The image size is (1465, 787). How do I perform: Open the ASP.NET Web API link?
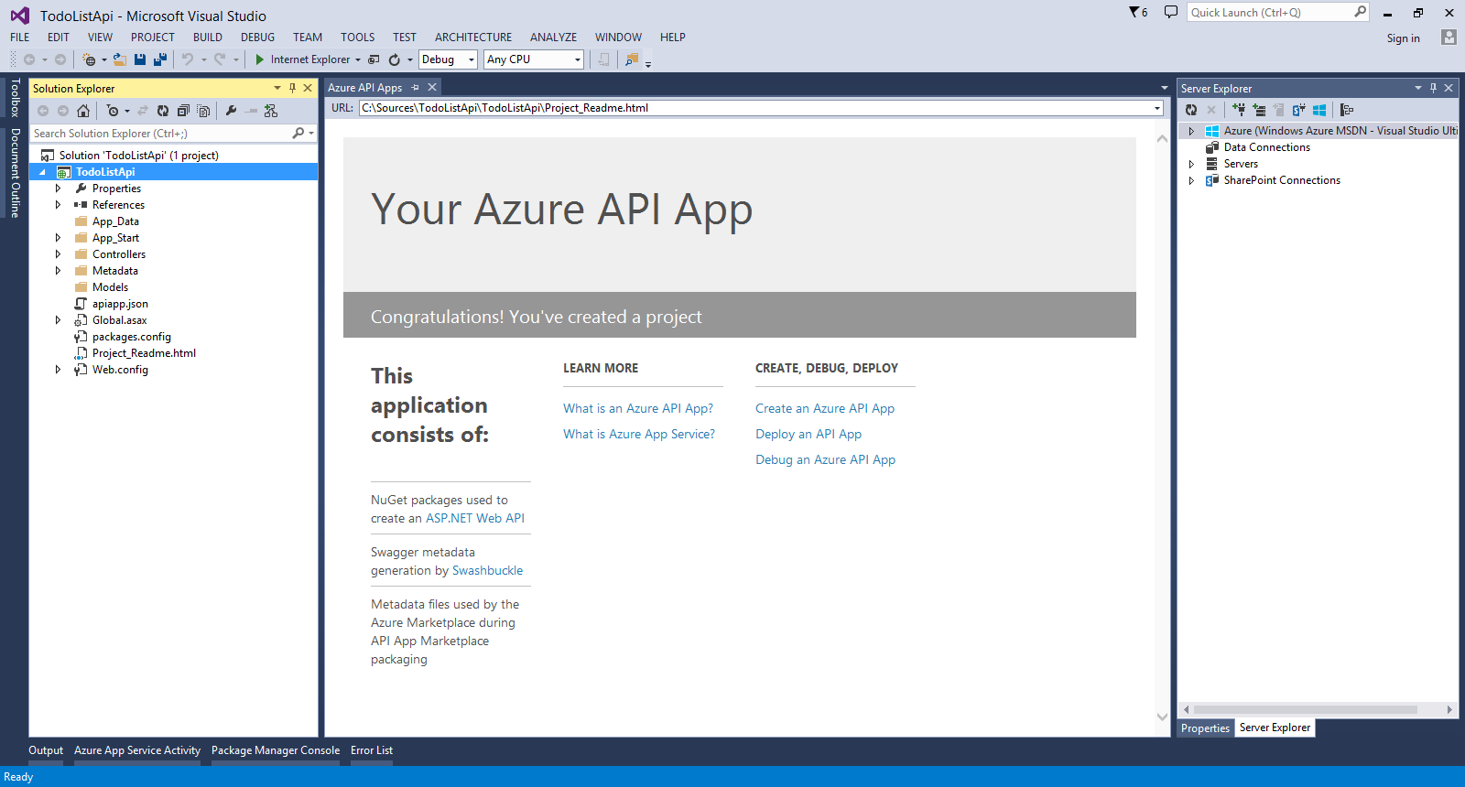(x=475, y=518)
